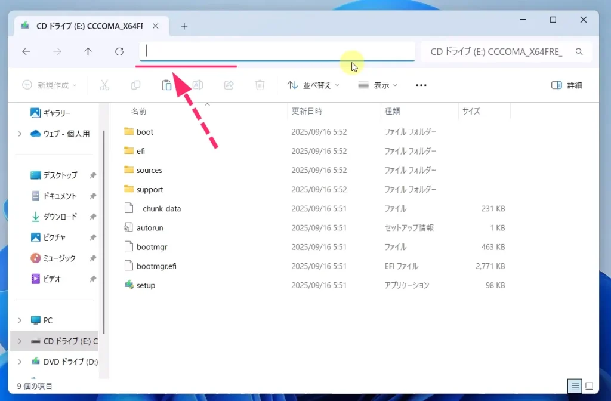Click the Up directory arrow

pos(88,52)
